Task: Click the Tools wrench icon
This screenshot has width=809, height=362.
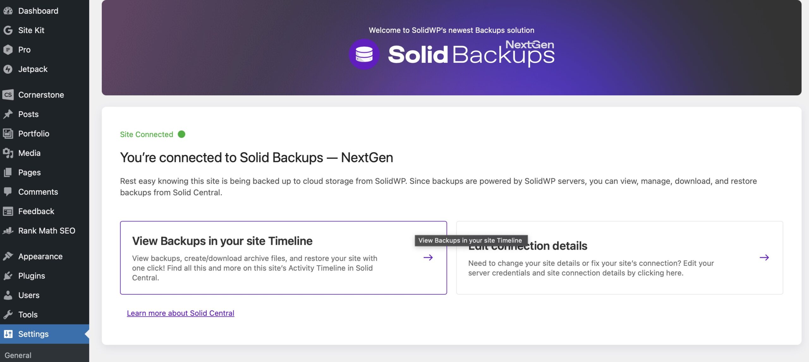Action: pos(8,315)
